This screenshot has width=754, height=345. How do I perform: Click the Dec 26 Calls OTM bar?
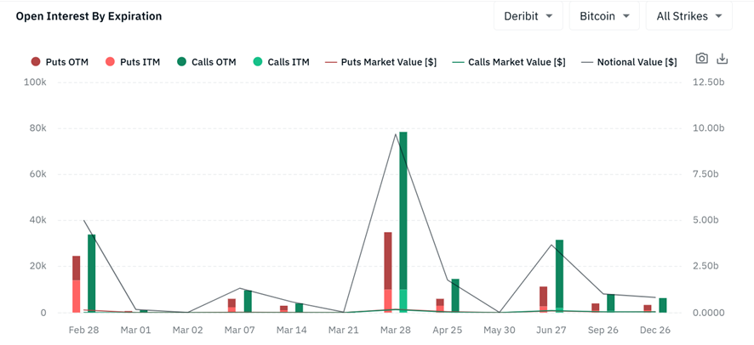663,305
